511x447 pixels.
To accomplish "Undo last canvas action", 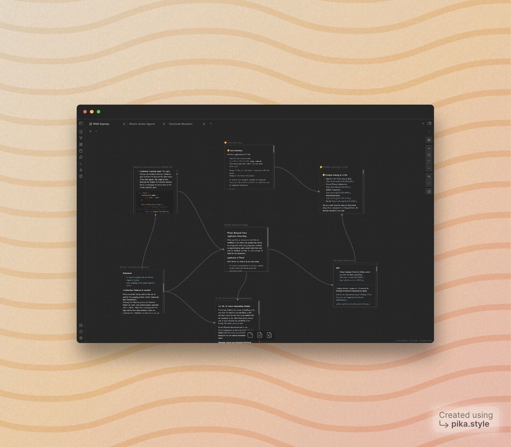I will (429, 176).
